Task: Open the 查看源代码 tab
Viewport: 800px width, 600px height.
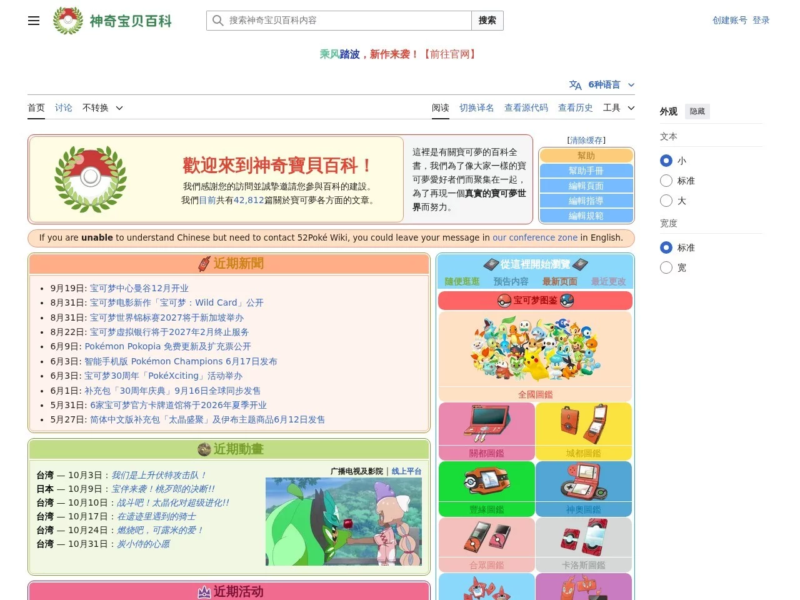Action: click(526, 107)
